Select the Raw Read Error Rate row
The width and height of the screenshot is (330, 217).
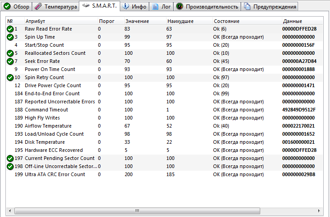pos(164,29)
